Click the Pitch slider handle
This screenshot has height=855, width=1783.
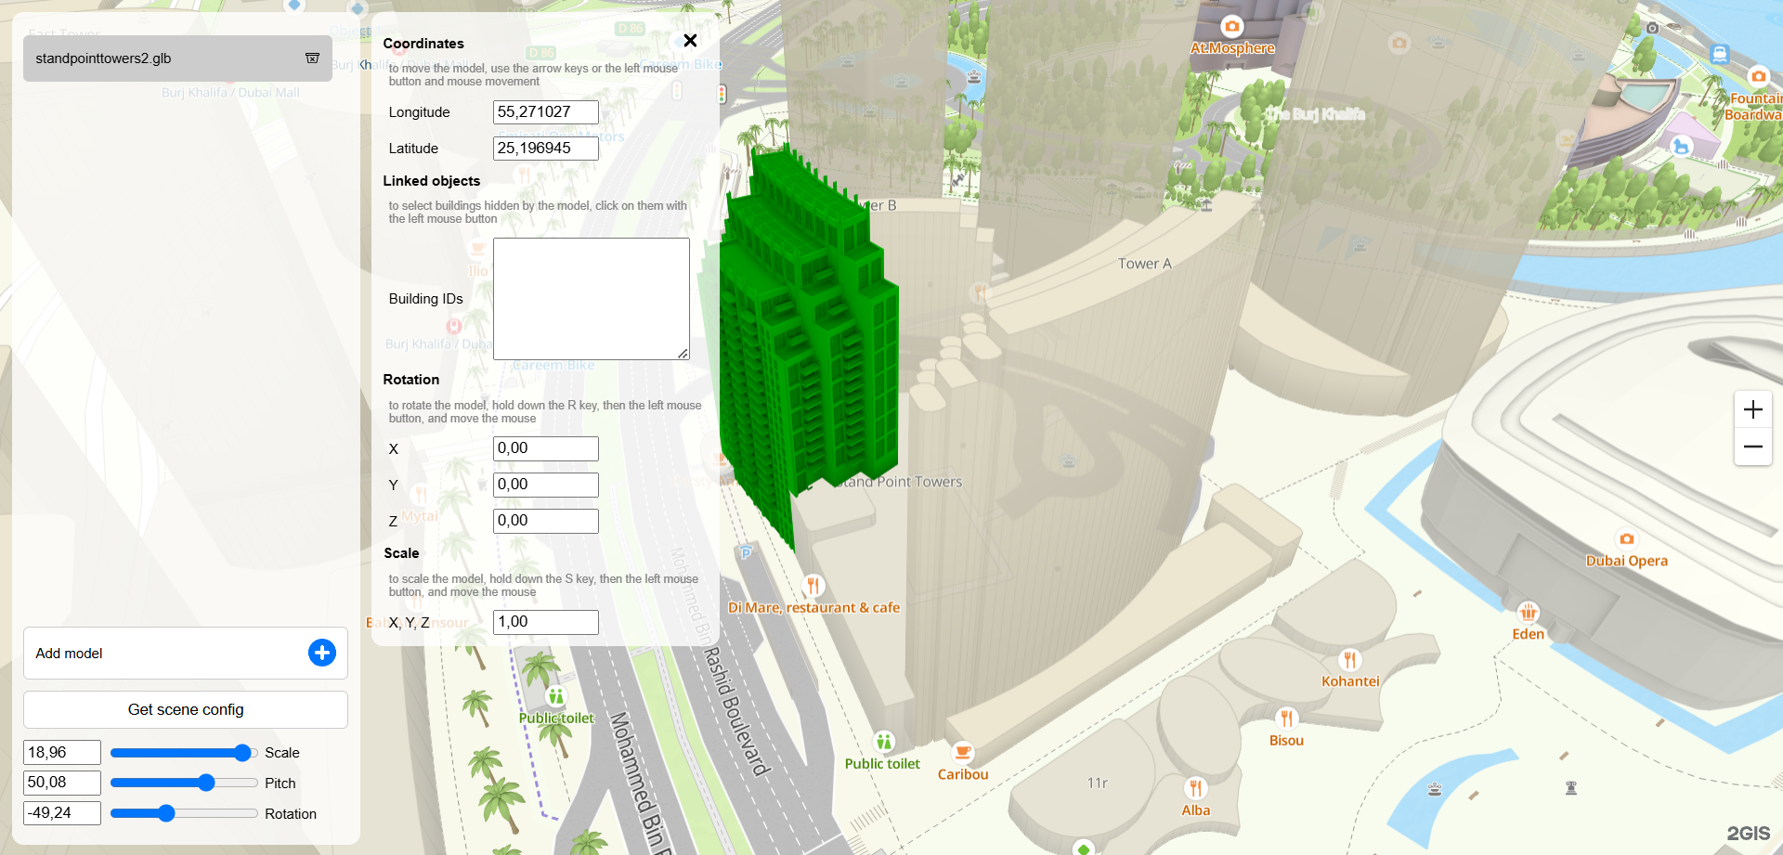[x=206, y=784]
